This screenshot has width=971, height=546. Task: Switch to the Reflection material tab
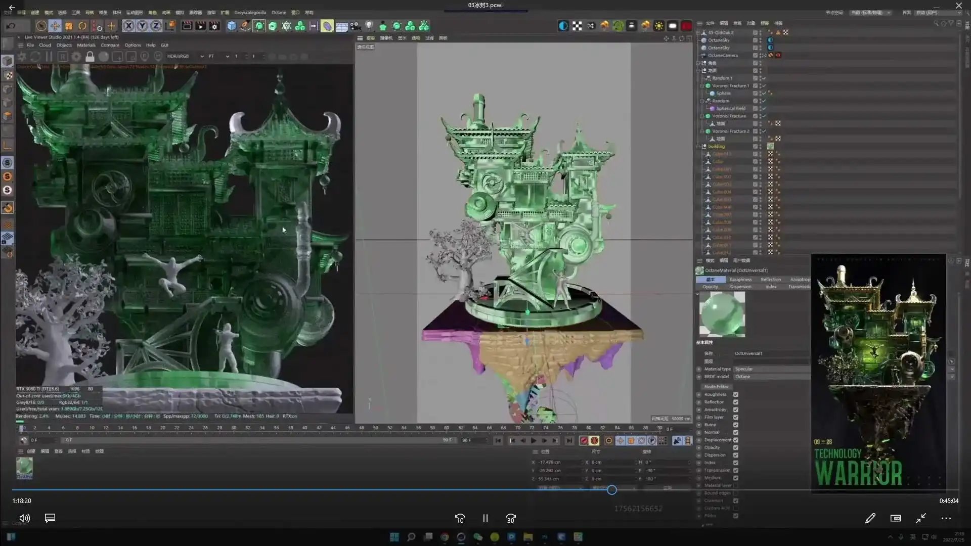coord(770,279)
